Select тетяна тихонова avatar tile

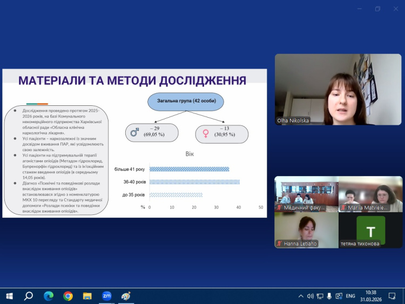tap(370, 230)
